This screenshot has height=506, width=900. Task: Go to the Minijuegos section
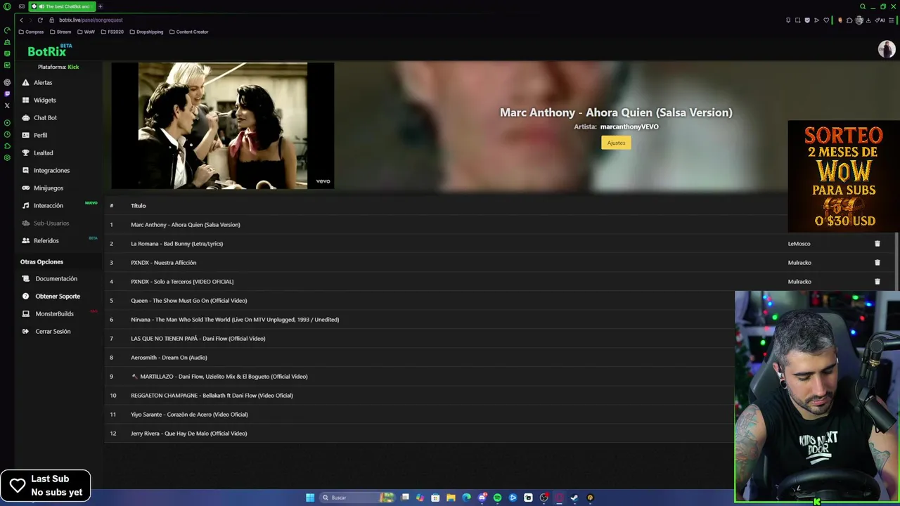(x=49, y=188)
